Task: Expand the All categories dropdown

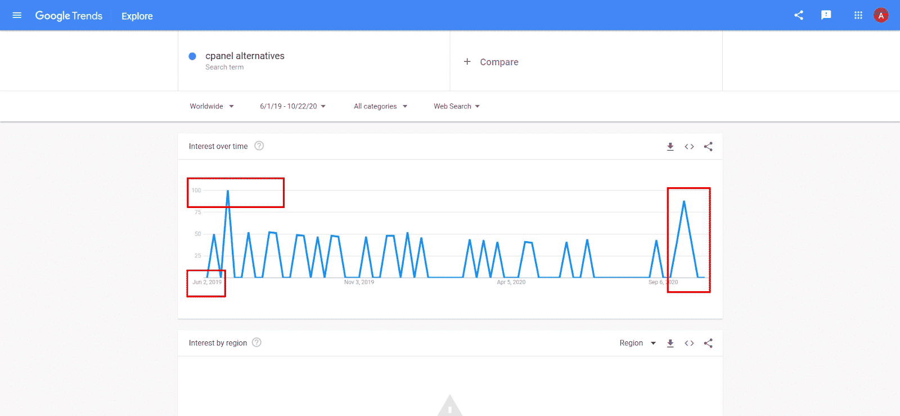Action: click(380, 106)
